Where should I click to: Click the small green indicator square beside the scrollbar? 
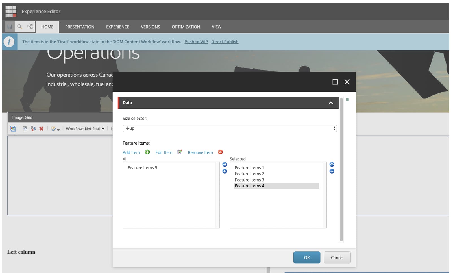pos(347,99)
